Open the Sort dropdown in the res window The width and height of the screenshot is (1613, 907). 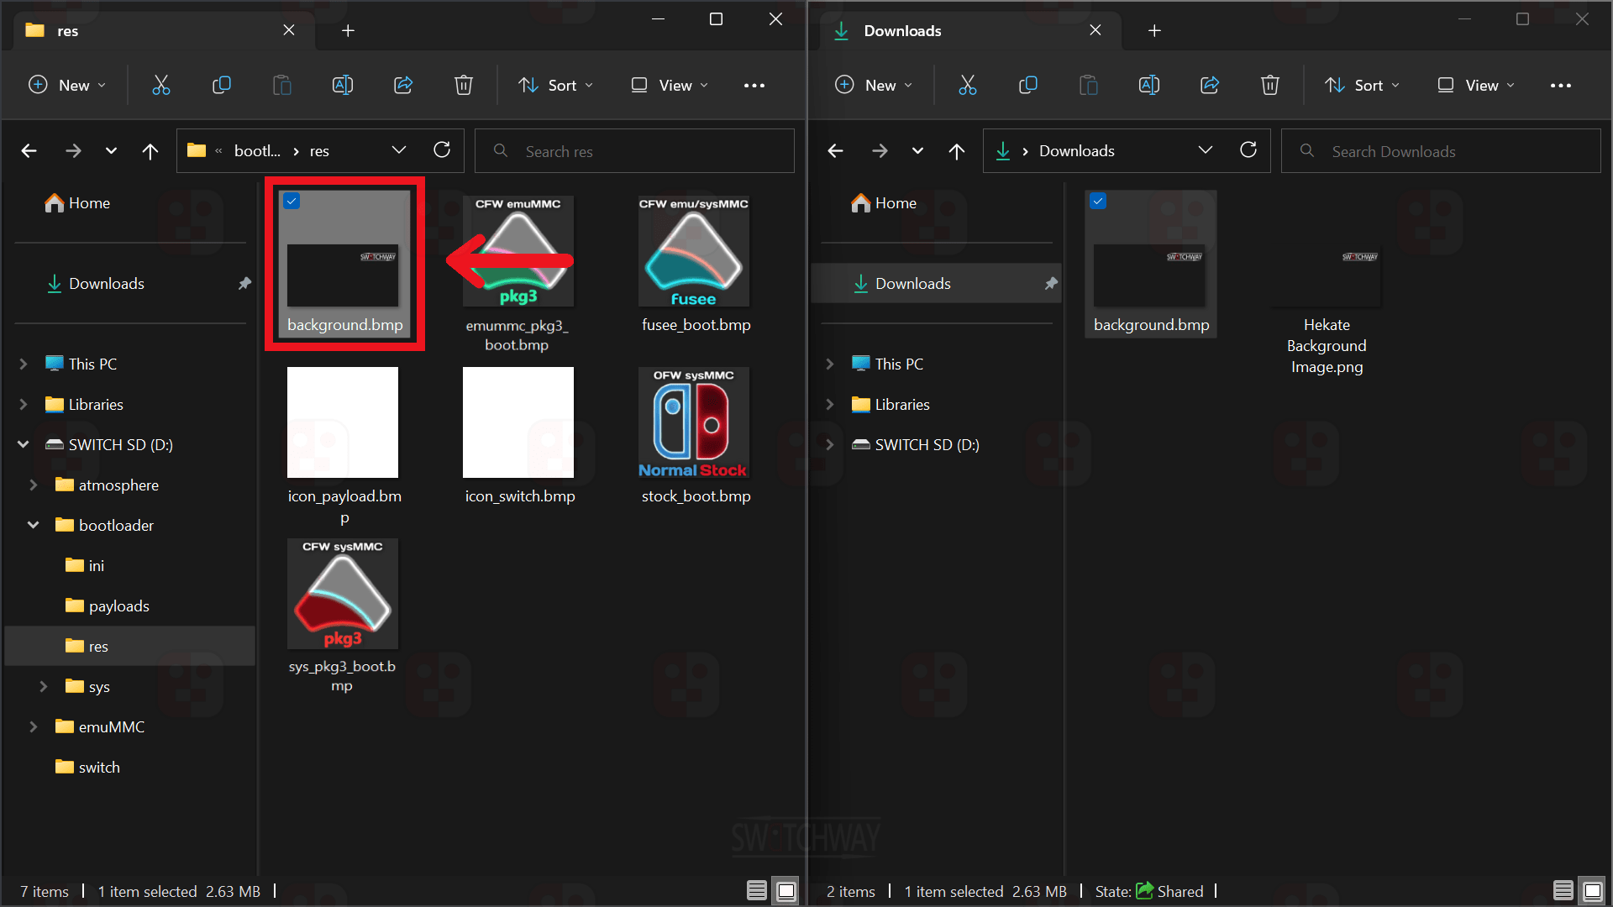[556, 85]
